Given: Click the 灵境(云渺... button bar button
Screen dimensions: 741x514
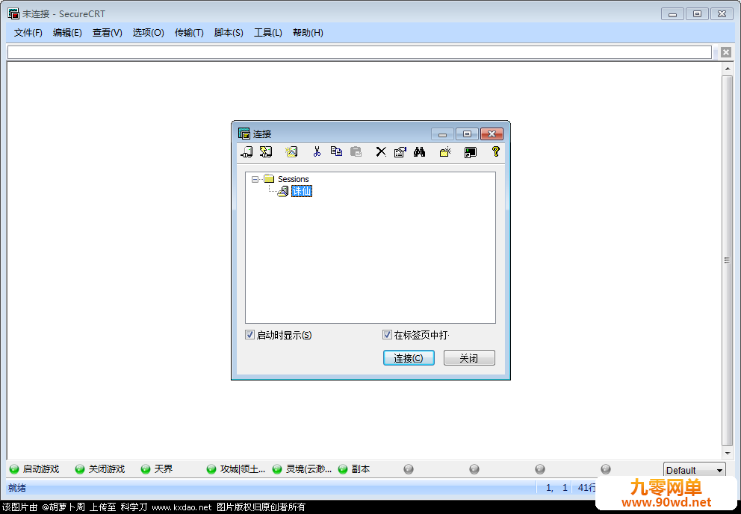Looking at the screenshot, I should pos(303,468).
